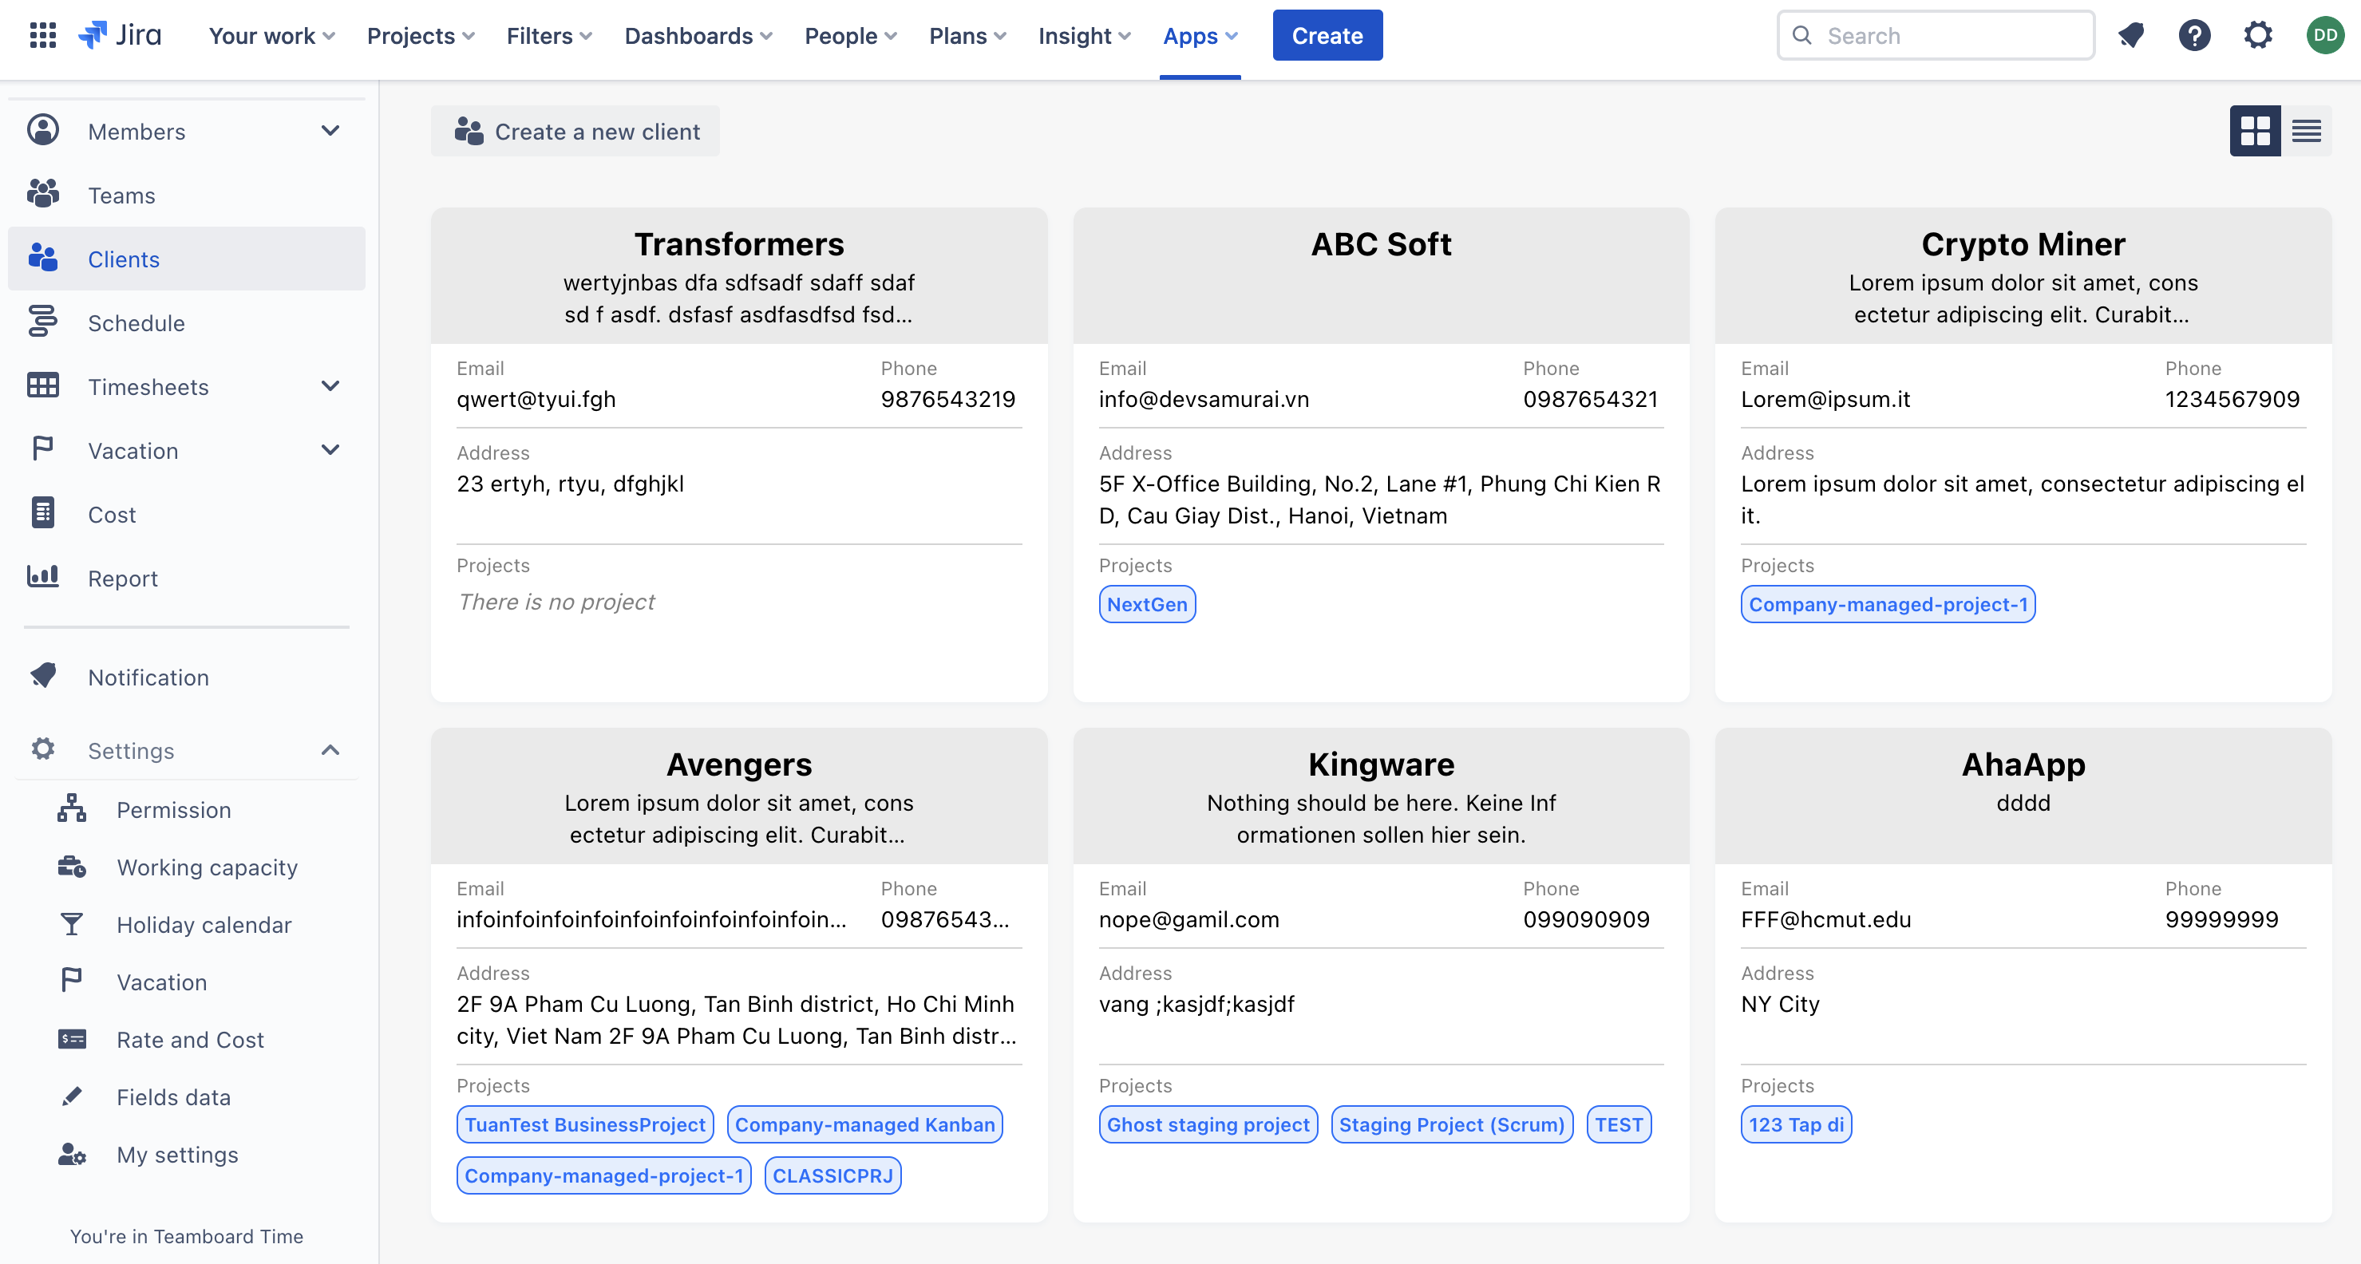Open the Cost sidebar item
The width and height of the screenshot is (2361, 1264).
click(x=111, y=514)
